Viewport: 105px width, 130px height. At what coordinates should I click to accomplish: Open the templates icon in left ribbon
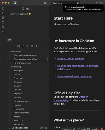[3, 27]
